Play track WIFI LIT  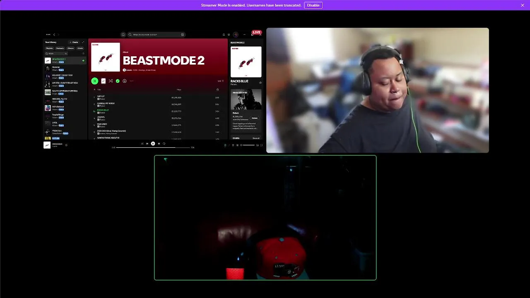[157, 98]
